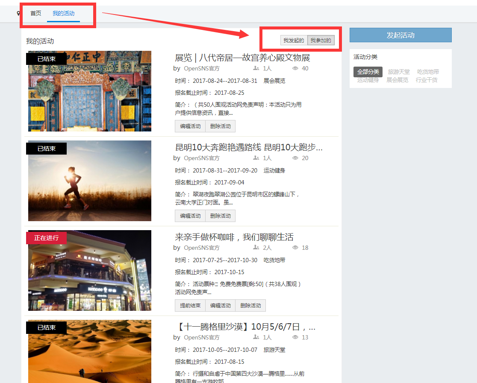The height and width of the screenshot is (383, 477).
Task: Open the 首页 tab
Action: [35, 13]
